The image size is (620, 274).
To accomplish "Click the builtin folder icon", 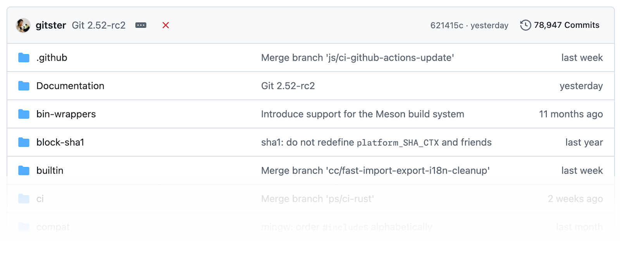I will tap(24, 170).
